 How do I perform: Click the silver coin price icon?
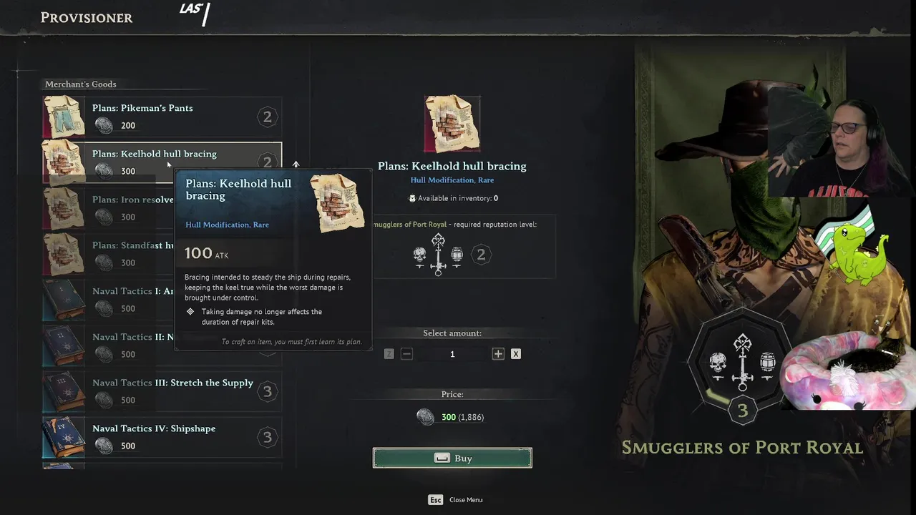(425, 417)
